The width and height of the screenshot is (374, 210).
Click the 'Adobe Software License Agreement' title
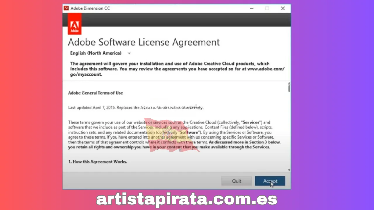tap(144, 42)
